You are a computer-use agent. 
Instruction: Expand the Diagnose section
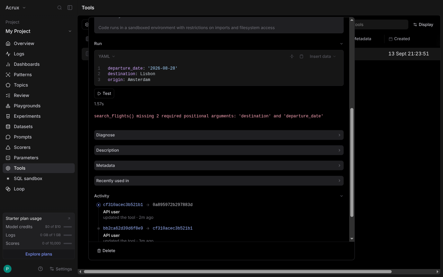(219, 135)
